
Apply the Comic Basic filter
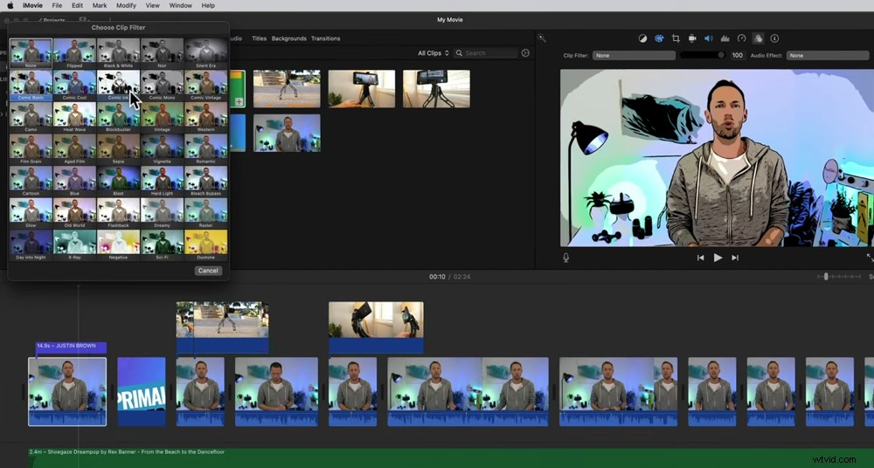coord(31,86)
